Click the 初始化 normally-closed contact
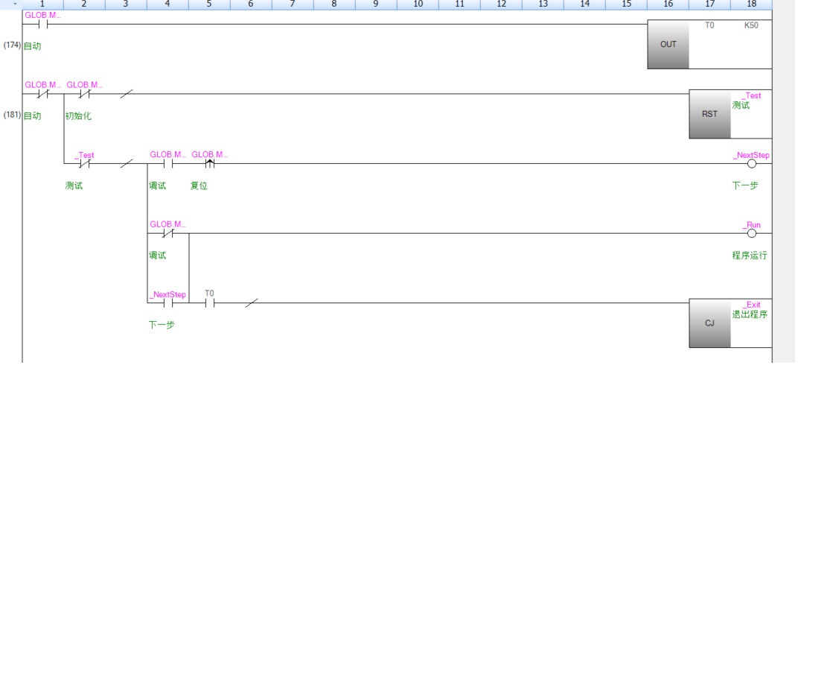The height and width of the screenshot is (695, 833). coord(84,94)
